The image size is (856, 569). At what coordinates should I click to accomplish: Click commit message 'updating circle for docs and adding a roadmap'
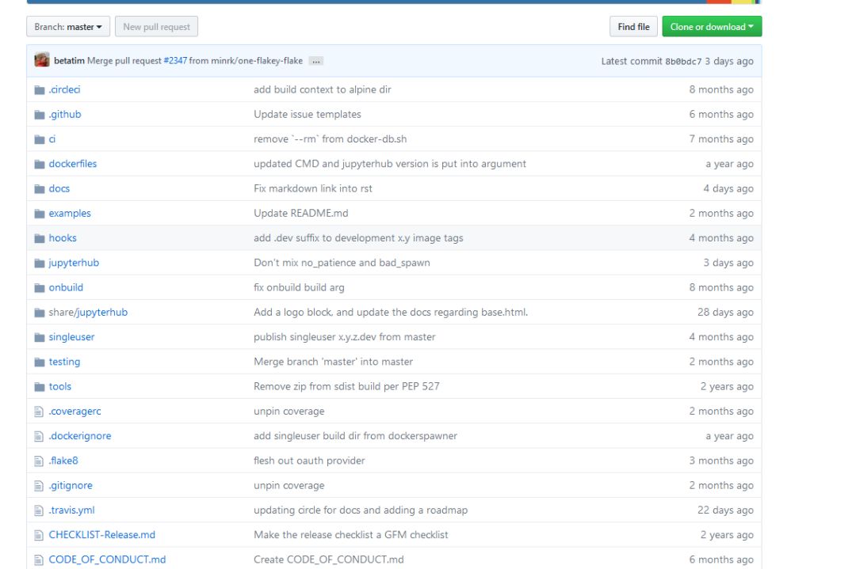pos(361,510)
